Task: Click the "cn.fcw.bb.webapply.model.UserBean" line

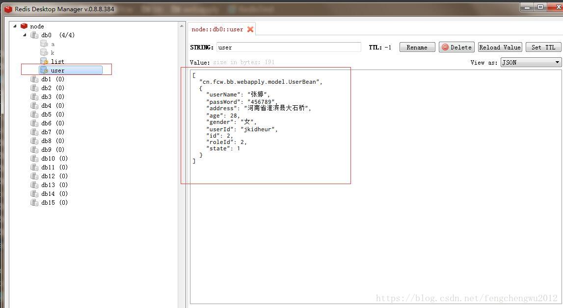Action: [x=261, y=82]
